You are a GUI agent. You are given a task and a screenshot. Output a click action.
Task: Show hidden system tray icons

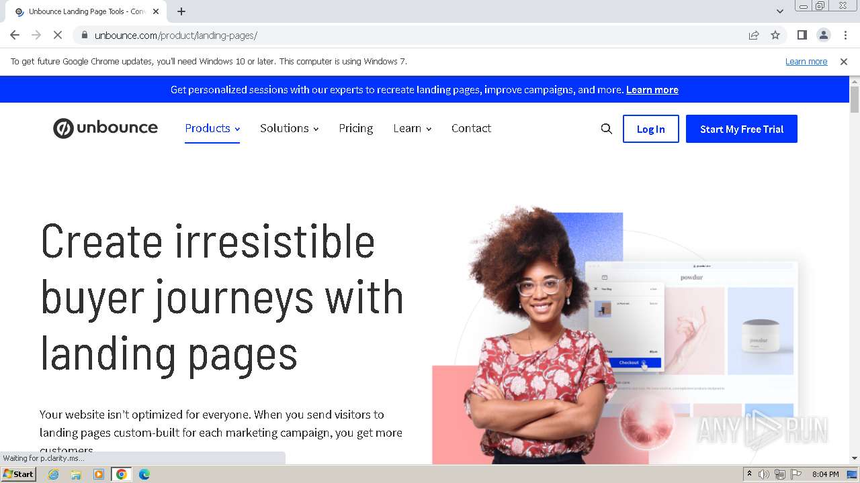coord(750,474)
